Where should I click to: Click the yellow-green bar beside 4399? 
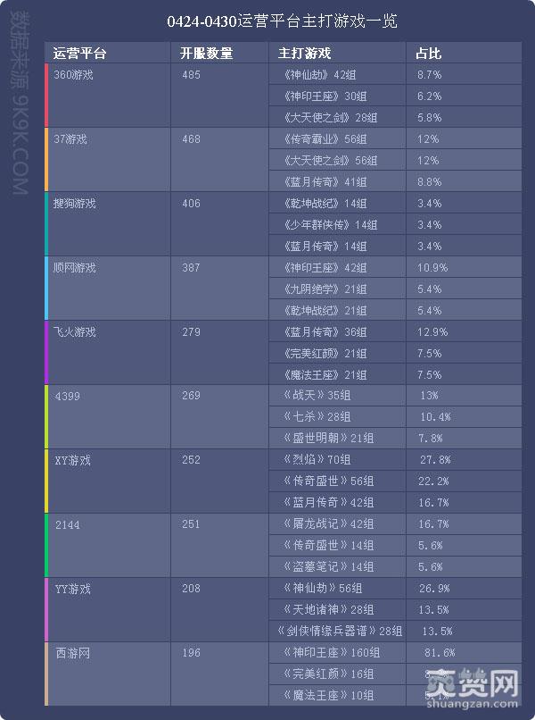point(46,417)
